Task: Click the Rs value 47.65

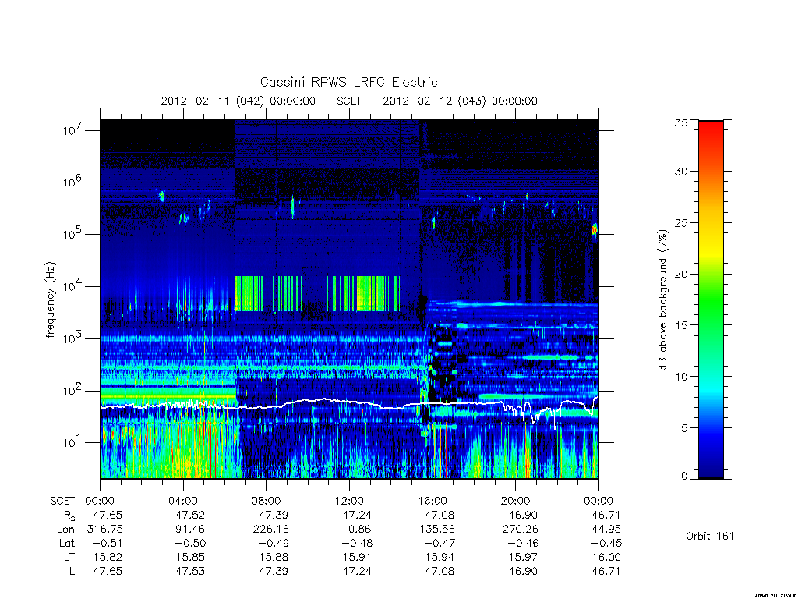Action: 108,515
